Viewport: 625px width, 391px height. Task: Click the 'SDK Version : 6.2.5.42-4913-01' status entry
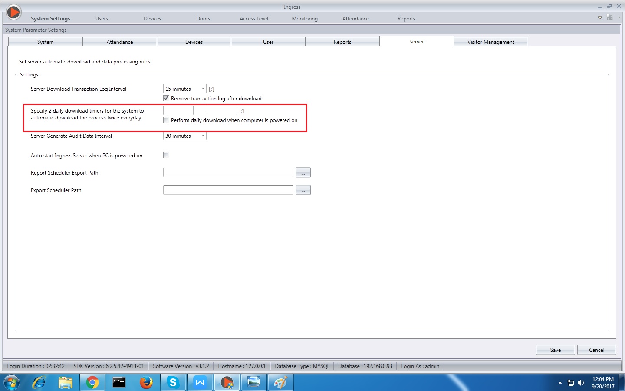109,366
